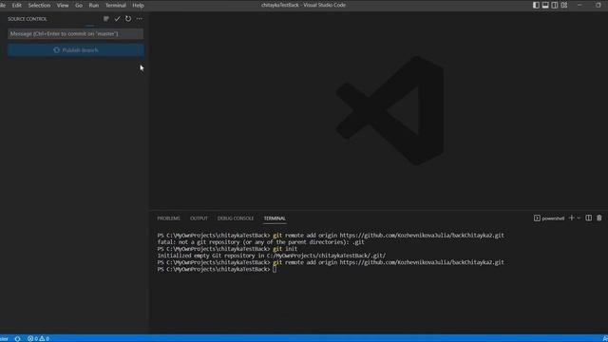The height and width of the screenshot is (342, 608).
Task: Click the empty terminal prompt line with cursor
Action: (x=218, y=269)
